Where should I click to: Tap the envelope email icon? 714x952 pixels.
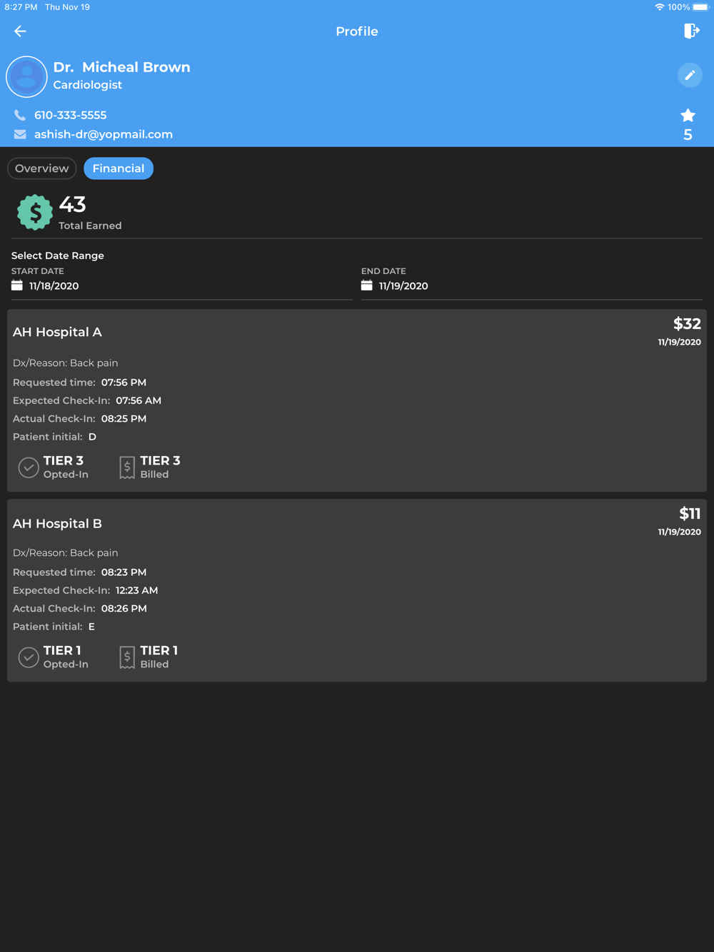pyautogui.click(x=20, y=134)
